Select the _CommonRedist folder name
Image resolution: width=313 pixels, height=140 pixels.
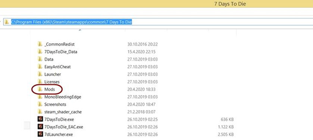click(59, 44)
